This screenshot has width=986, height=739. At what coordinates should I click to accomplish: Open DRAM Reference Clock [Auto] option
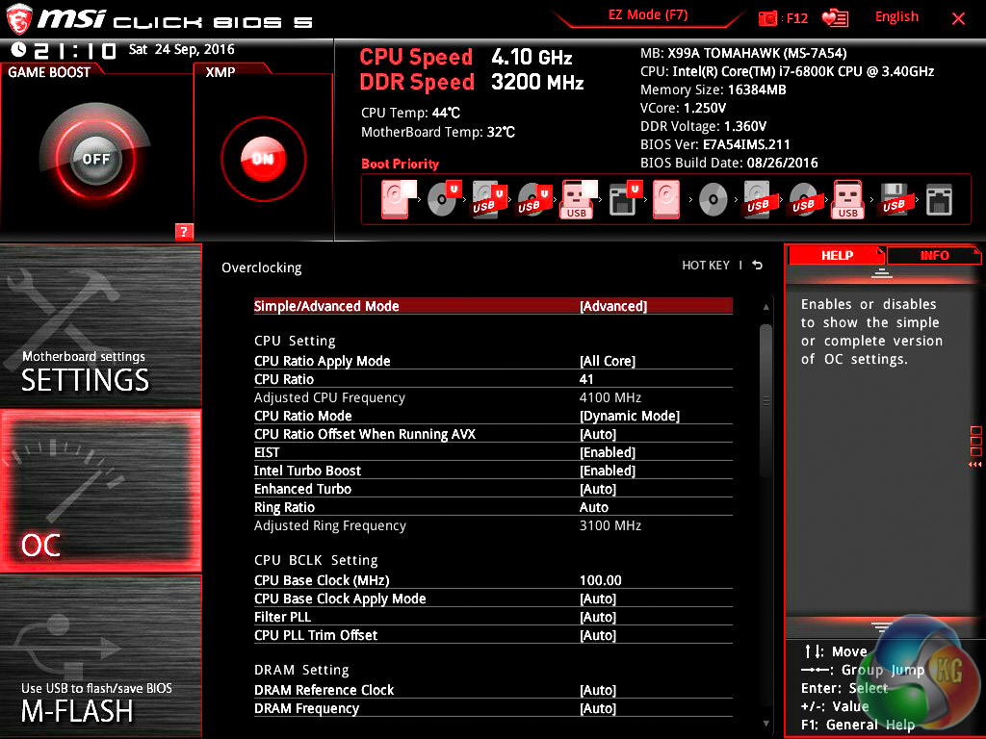tap(493, 690)
